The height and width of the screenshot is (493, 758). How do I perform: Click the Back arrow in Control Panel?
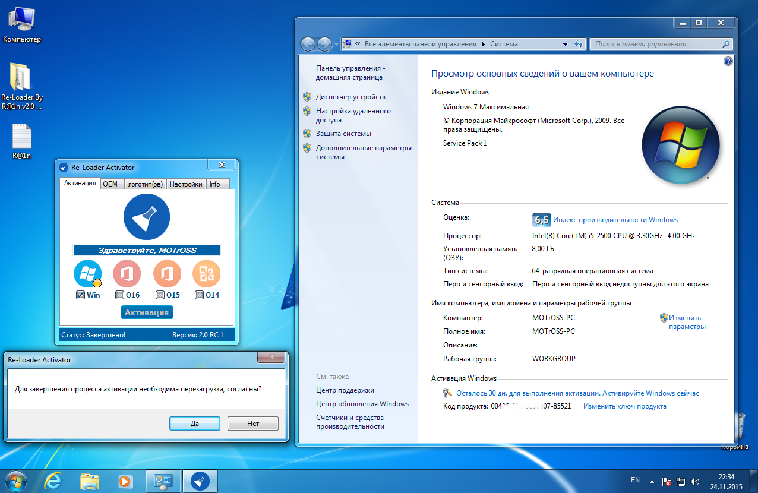click(x=308, y=44)
